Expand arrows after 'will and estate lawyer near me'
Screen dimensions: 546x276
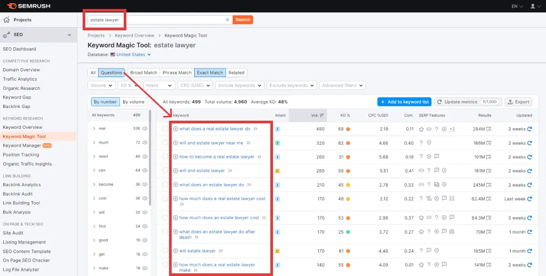pos(248,143)
